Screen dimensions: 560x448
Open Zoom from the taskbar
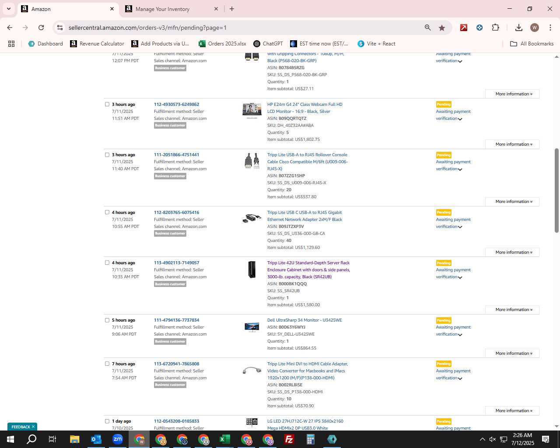point(118,439)
